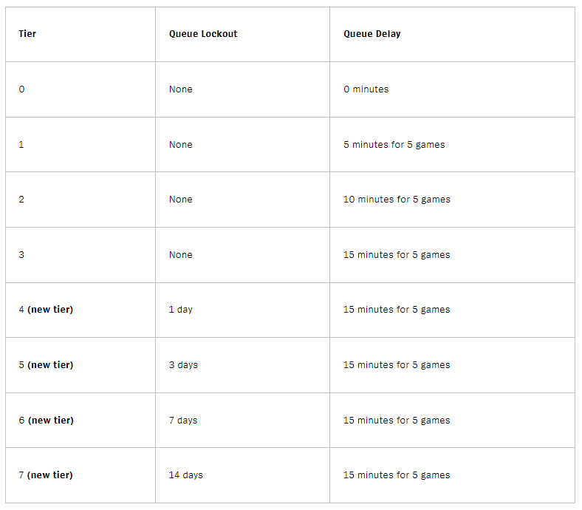Select the '14 days' lockout cell
The image size is (582, 510).
[242, 475]
